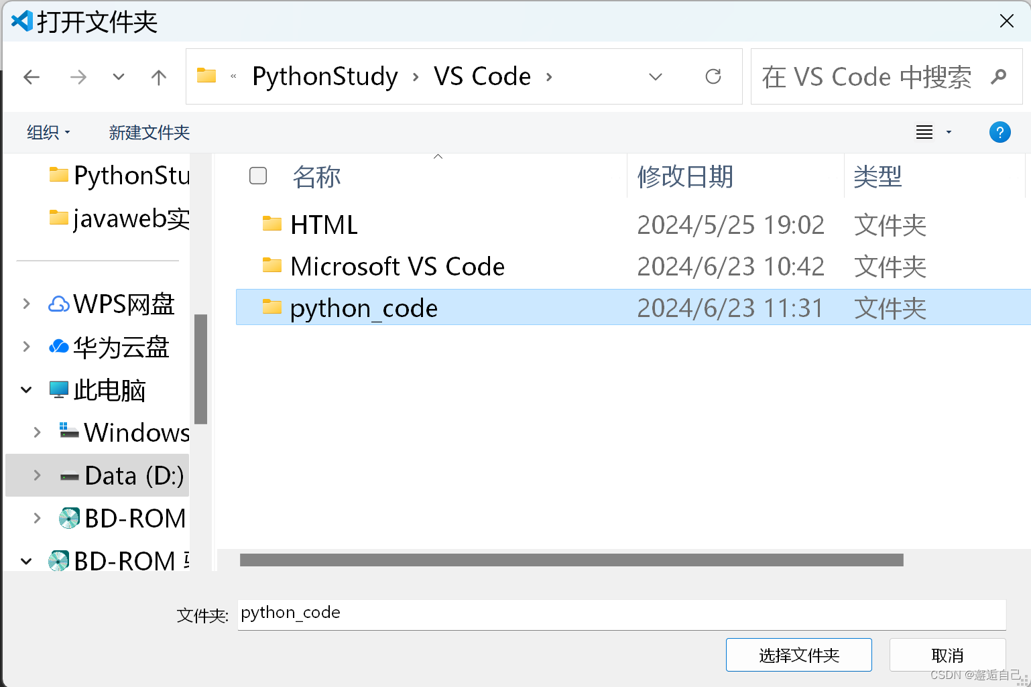The width and height of the screenshot is (1031, 687).
Task: Click folder icon in the address bar
Action: pos(206,76)
